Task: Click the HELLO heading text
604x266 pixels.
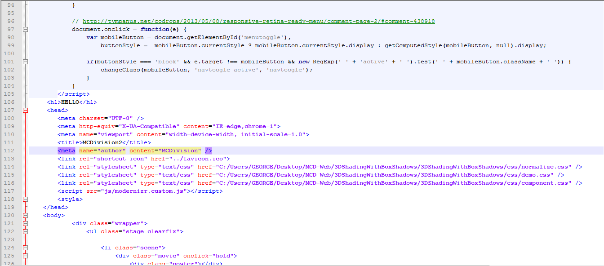Action: pyautogui.click(x=70, y=102)
